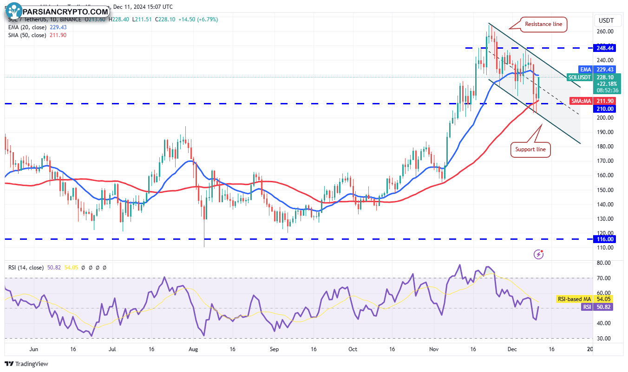628x372 pixels.
Task: Click the 140.00 price axis label
Action: point(605,205)
